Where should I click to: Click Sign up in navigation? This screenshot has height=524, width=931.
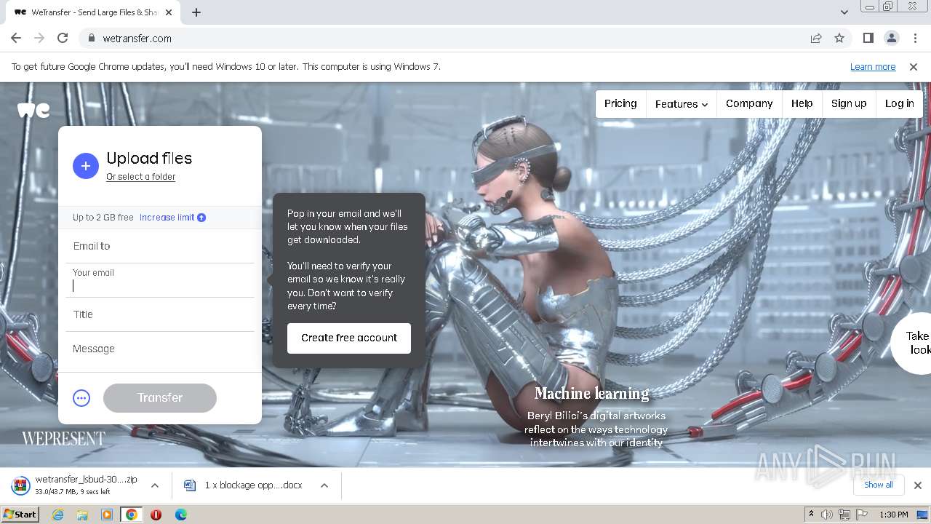pyautogui.click(x=849, y=104)
